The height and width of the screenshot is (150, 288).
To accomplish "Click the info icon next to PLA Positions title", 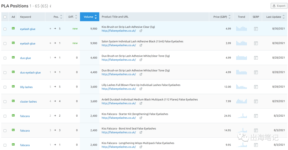I will coord(50,6).
